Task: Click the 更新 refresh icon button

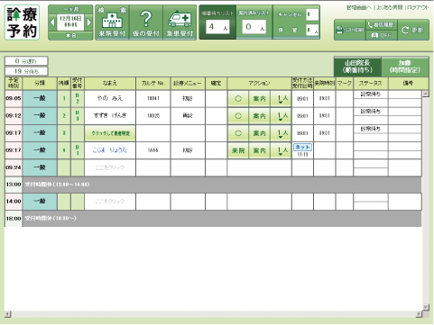Action: [413, 30]
